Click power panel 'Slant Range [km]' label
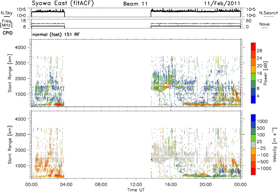 [10, 73]
